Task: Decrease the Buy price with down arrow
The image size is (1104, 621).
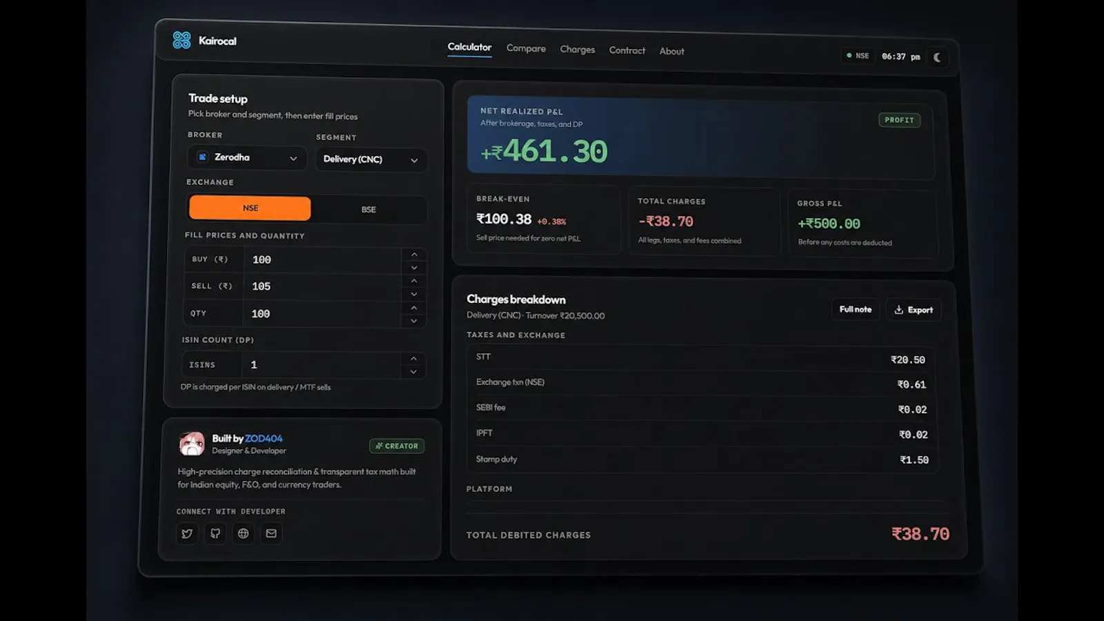Action: click(x=414, y=268)
